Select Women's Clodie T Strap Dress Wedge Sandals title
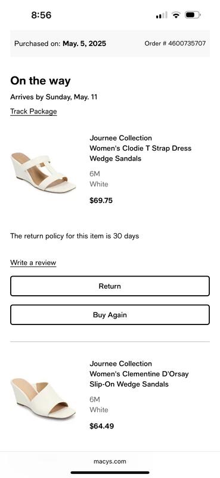The width and height of the screenshot is (220, 478). click(x=141, y=154)
